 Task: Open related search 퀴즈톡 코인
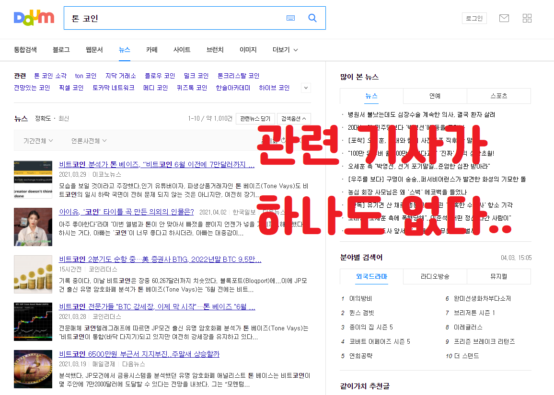tap(192, 88)
